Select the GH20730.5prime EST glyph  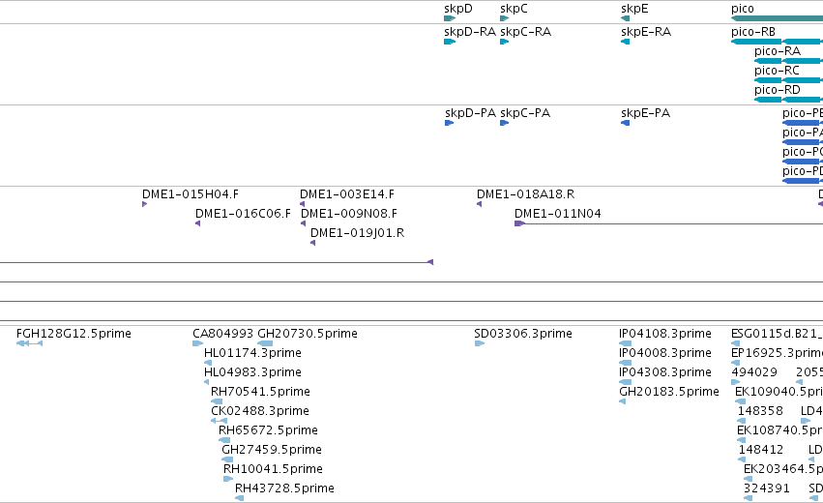tap(265, 343)
